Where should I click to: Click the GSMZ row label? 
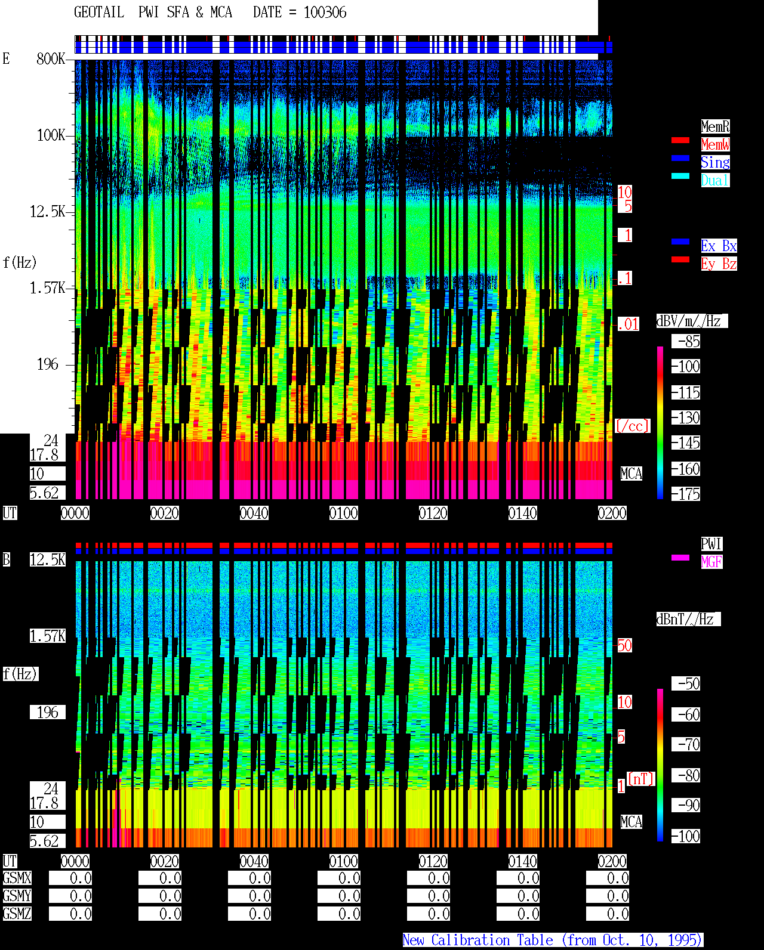coord(17,914)
